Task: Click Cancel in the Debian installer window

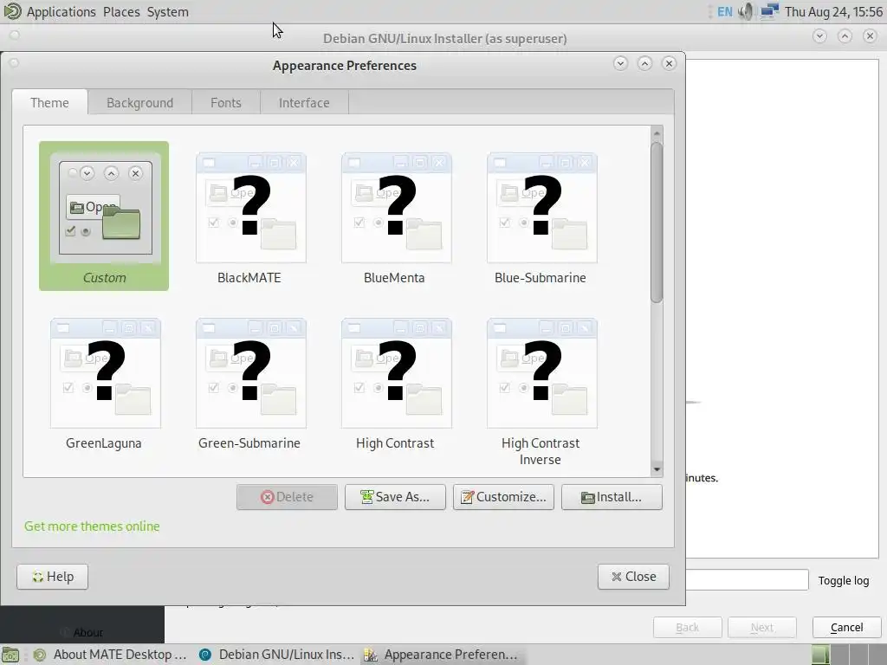Action: (847, 628)
